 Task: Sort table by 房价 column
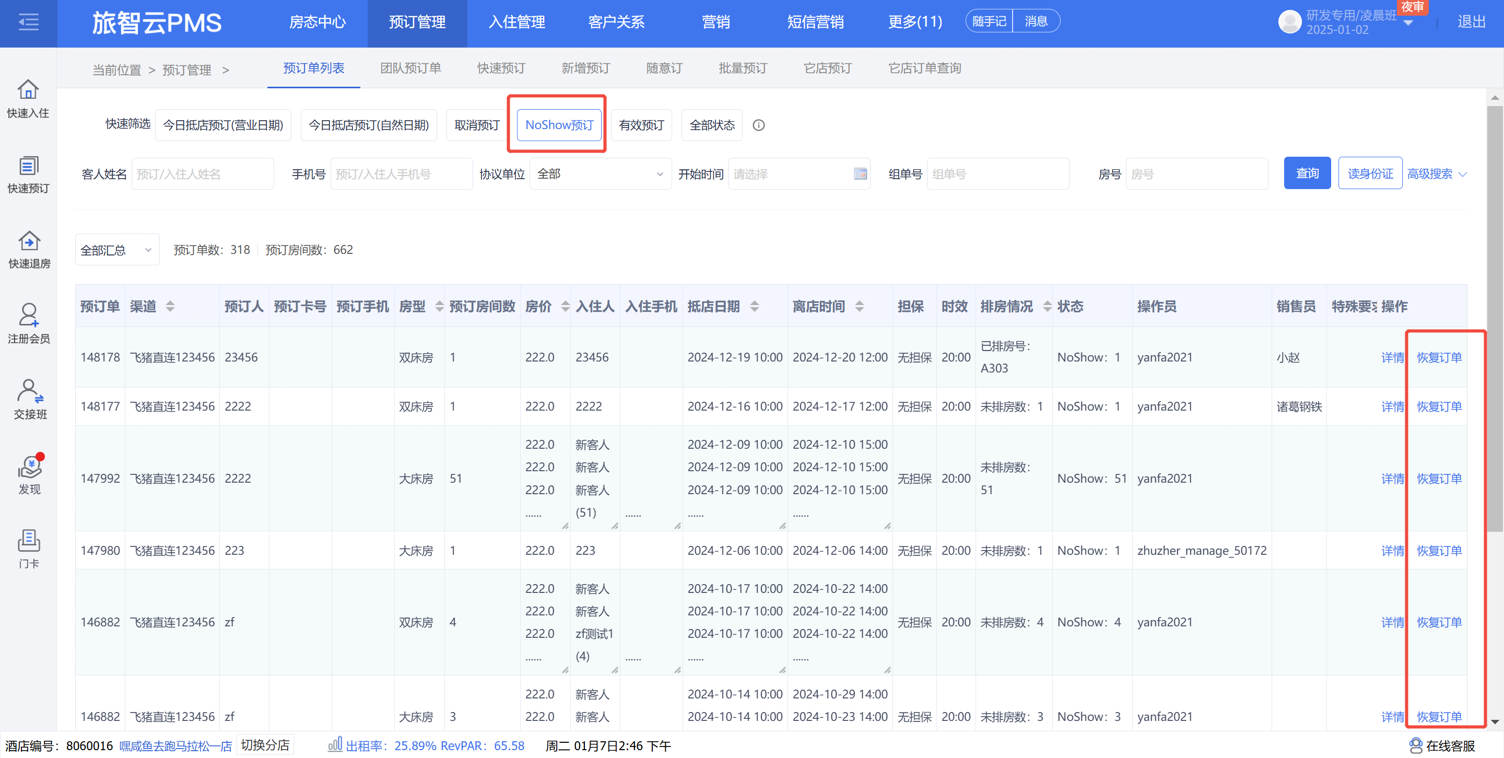[x=565, y=306]
